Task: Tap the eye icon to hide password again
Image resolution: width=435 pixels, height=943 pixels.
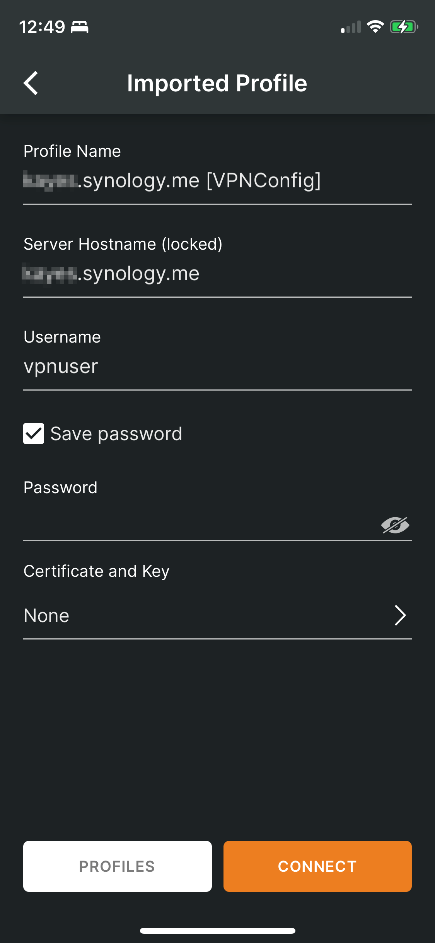Action: coord(394,525)
